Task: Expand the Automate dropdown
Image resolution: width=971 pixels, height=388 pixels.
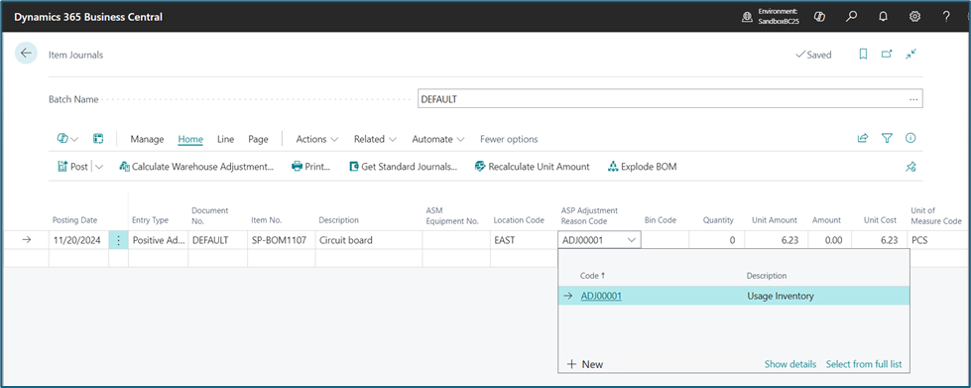Action: 438,139
